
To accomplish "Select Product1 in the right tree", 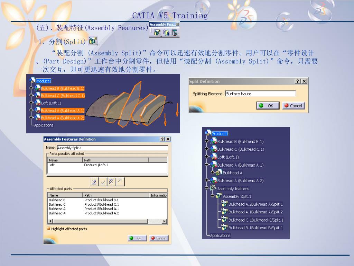I will (220, 134).
